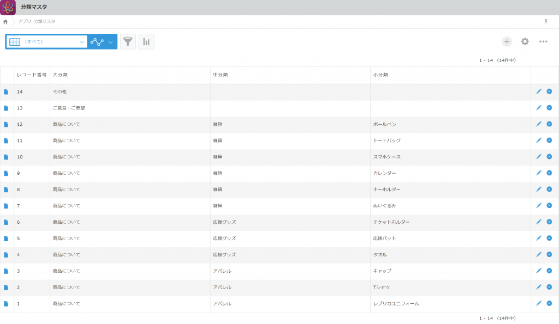Edit record 14 with pencil icon
Image resolution: width=559 pixels, height=324 pixels.
(x=538, y=91)
